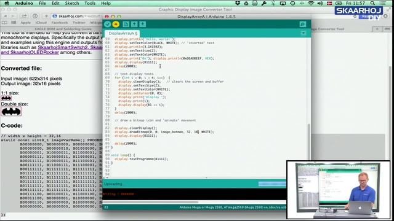Click the key icon in the menu bar
The width and height of the screenshot is (394, 221).
(264, 3)
